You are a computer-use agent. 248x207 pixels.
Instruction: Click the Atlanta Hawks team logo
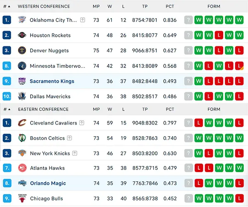(x=22, y=168)
